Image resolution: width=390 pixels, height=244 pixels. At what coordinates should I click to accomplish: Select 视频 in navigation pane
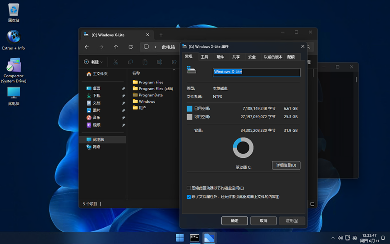tap(103, 125)
